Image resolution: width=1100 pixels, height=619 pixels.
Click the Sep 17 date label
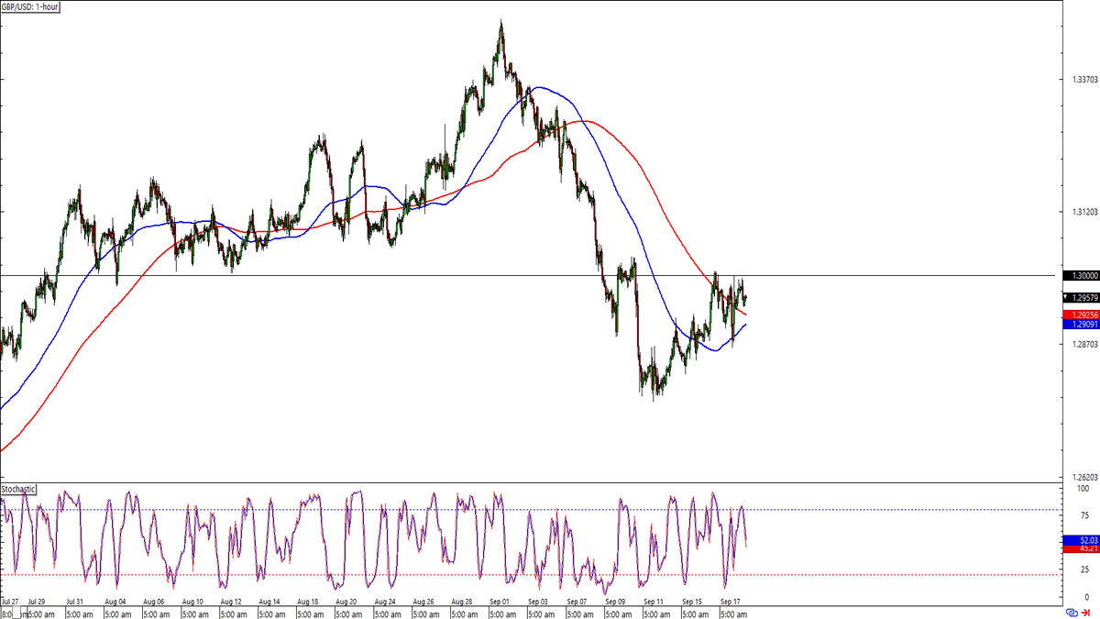pos(731,602)
